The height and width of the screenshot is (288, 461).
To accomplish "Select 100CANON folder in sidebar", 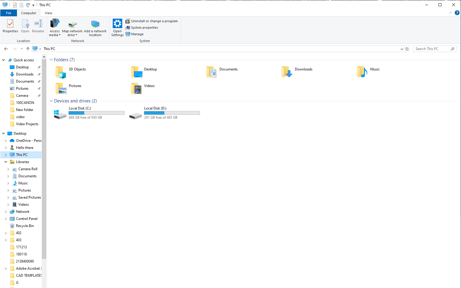I will 25,103.
